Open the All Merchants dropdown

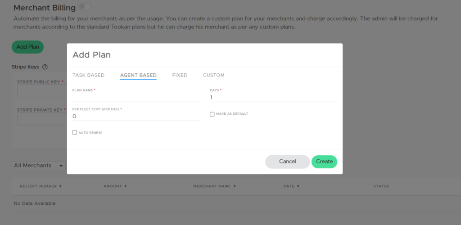click(x=39, y=165)
